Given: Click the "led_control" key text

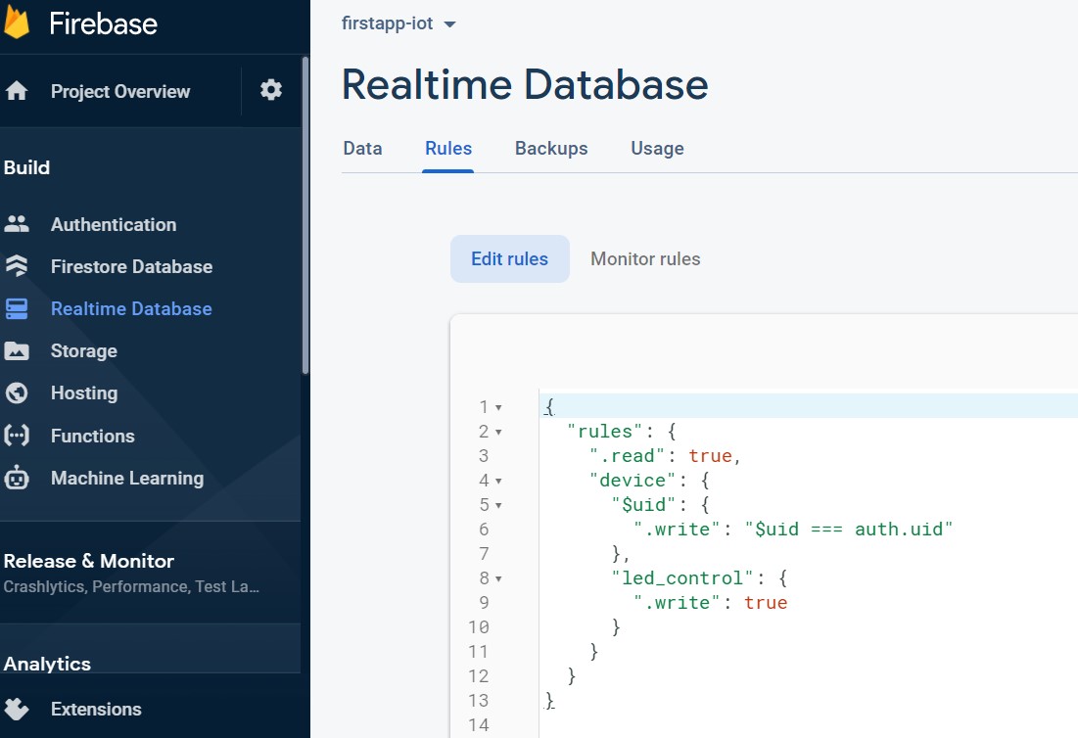Looking at the screenshot, I should [x=682, y=578].
